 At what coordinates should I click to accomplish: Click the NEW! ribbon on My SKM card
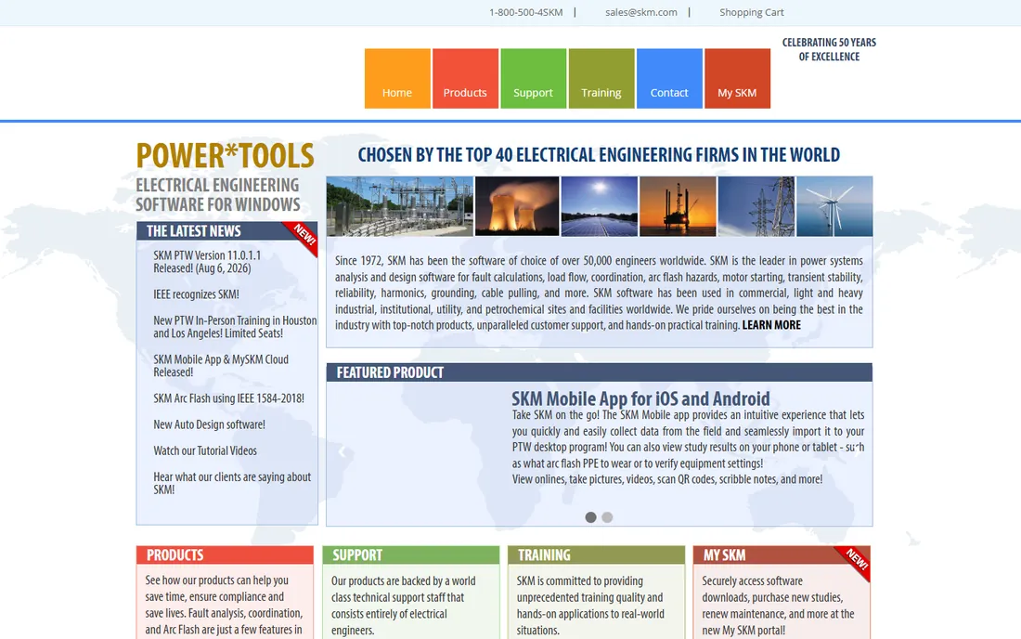coord(857,559)
